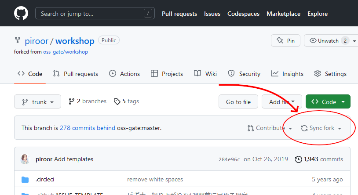Expand the Contribute dropdown
Image resolution: width=358 pixels, height=195 pixels.
click(x=270, y=128)
